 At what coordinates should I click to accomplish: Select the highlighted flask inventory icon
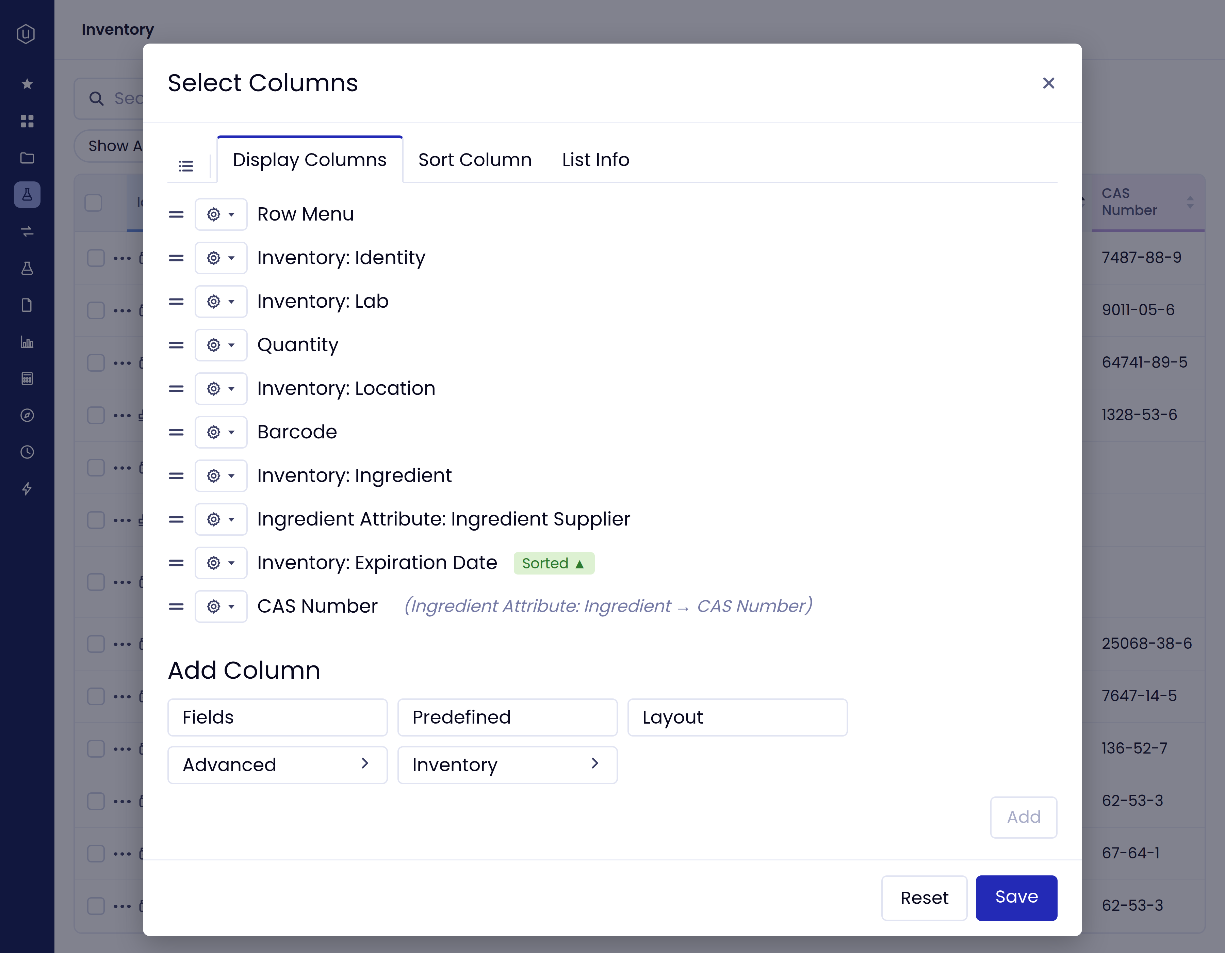click(27, 195)
